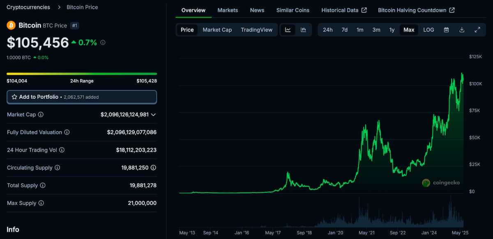
Task: Open the info icon beside the 0.7% change
Action: pos(103,42)
